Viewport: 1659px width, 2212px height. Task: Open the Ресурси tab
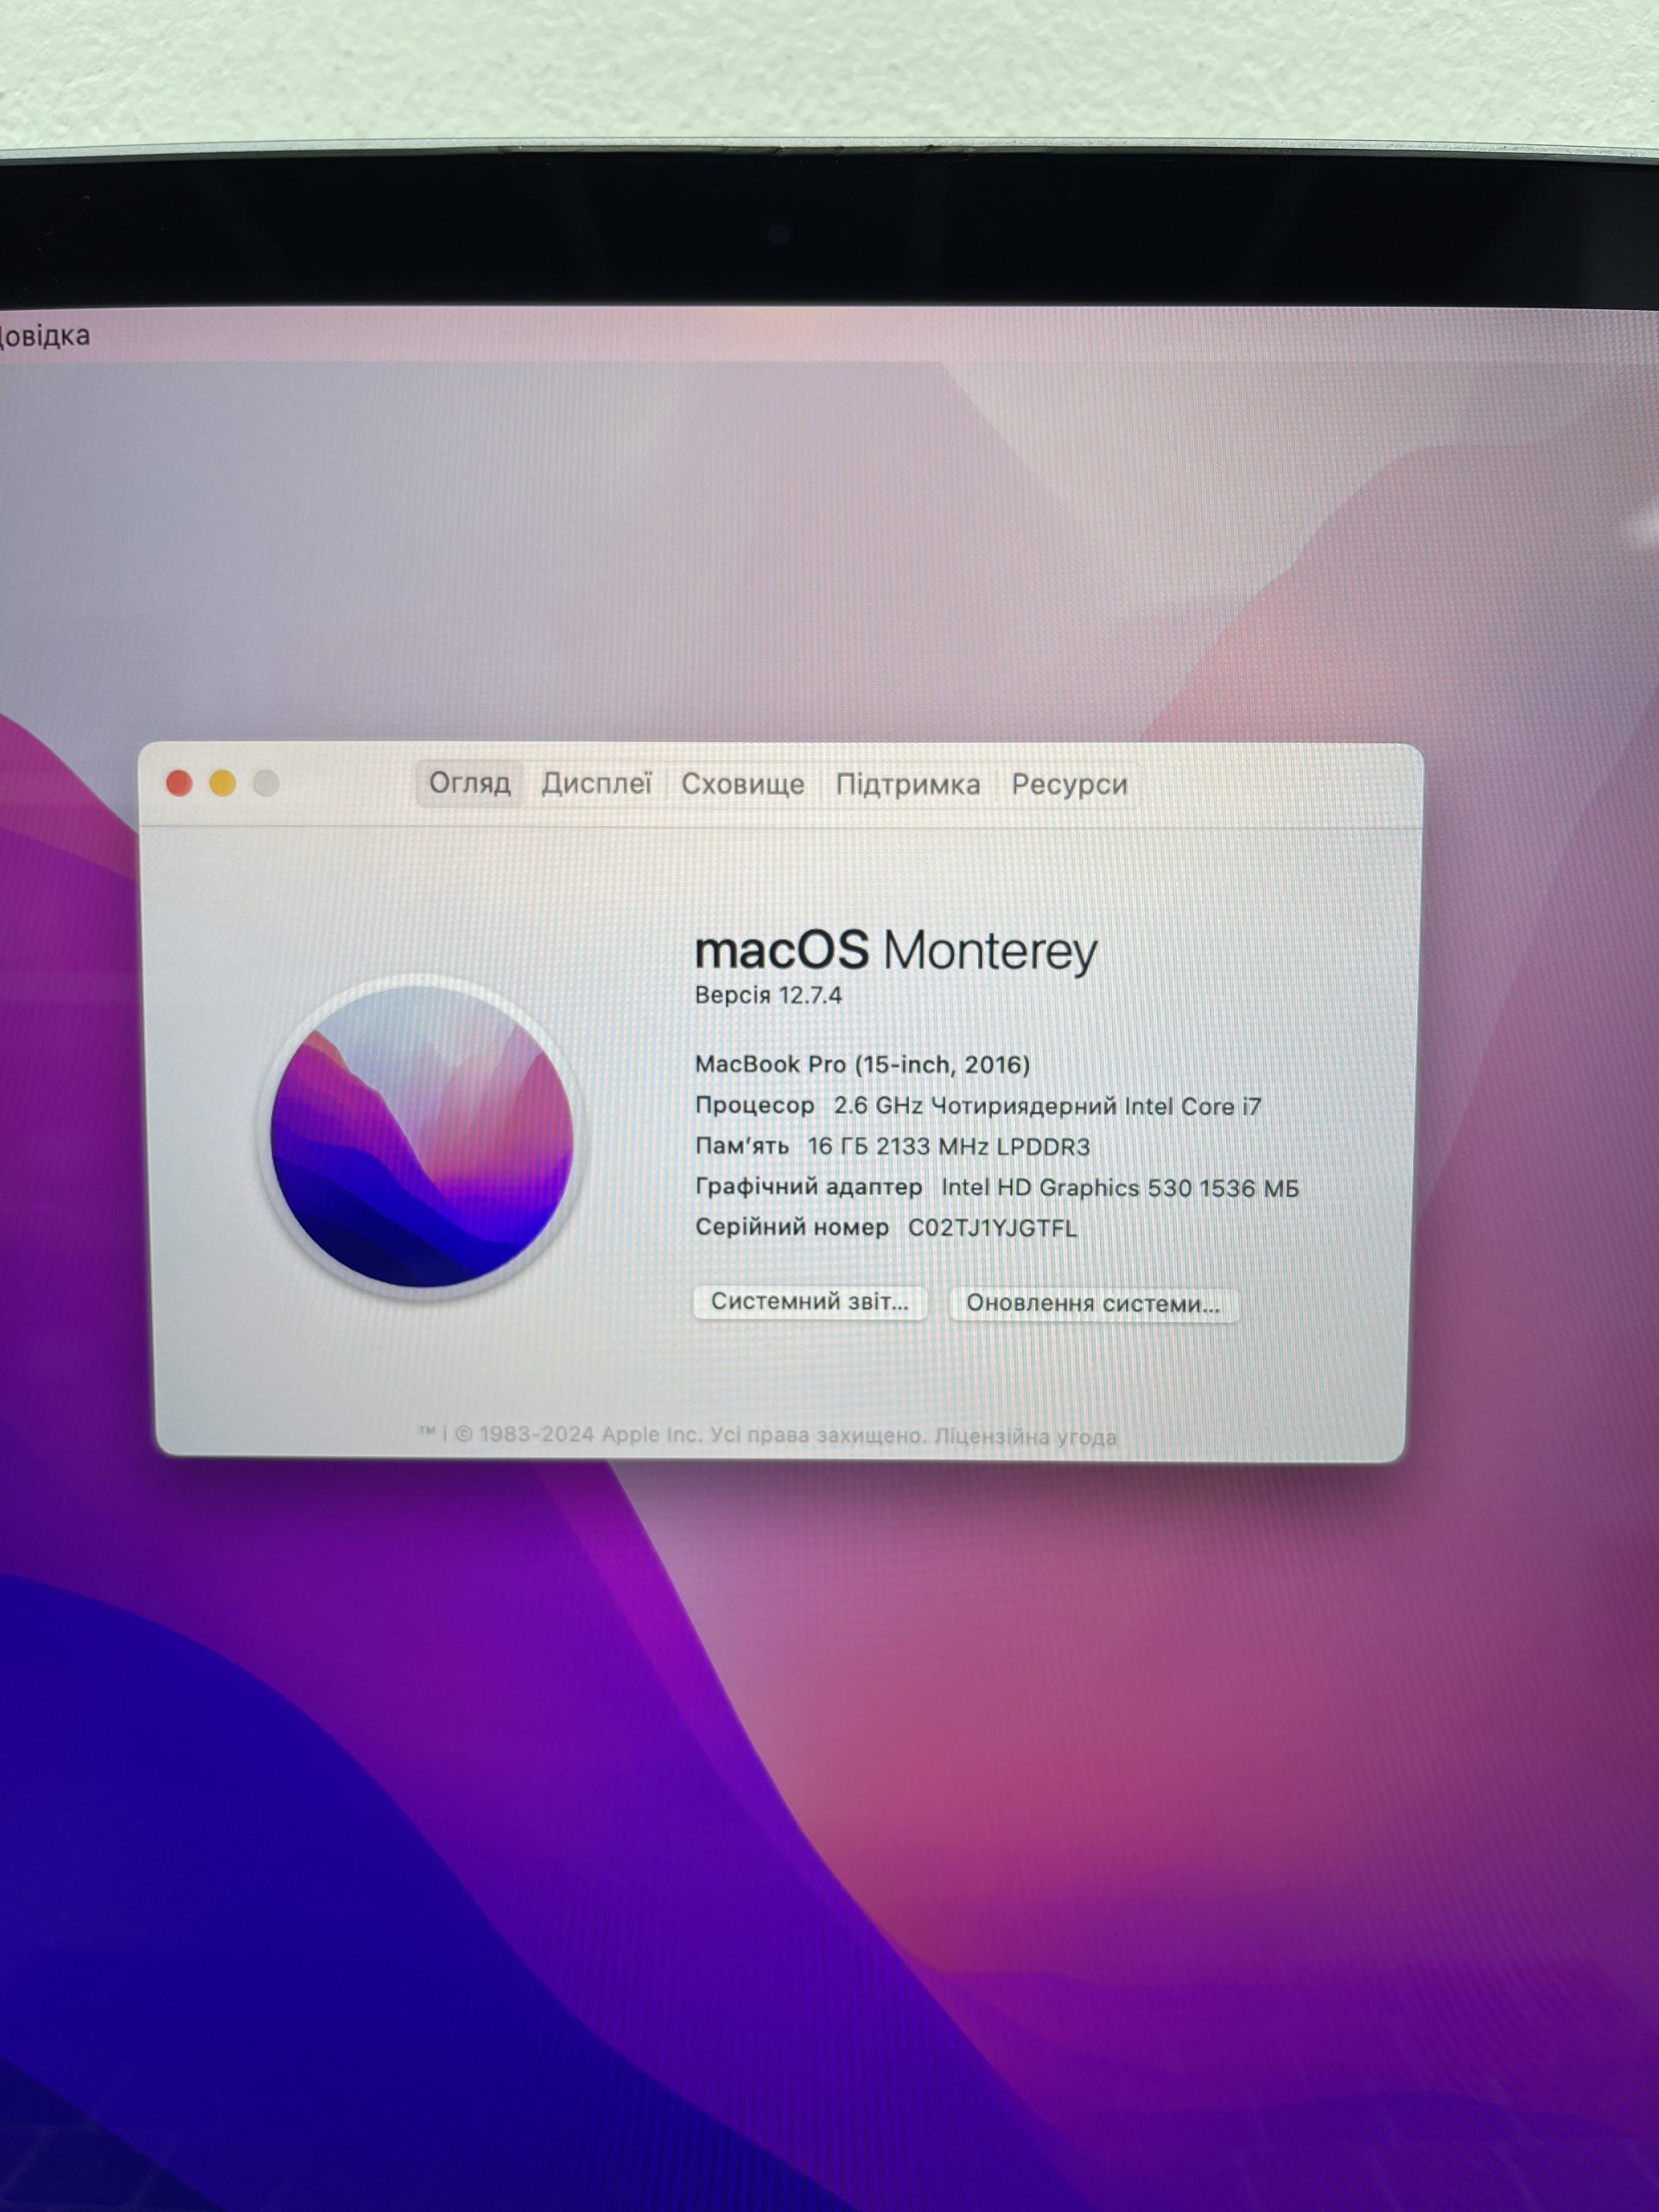click(1069, 785)
